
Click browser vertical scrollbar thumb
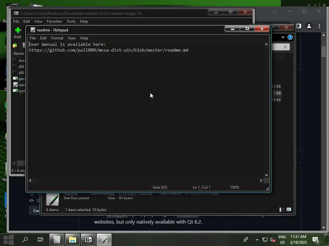click(324, 52)
